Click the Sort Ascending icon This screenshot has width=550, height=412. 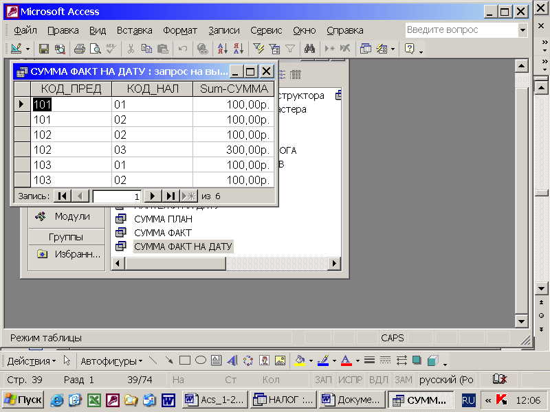(x=222, y=49)
